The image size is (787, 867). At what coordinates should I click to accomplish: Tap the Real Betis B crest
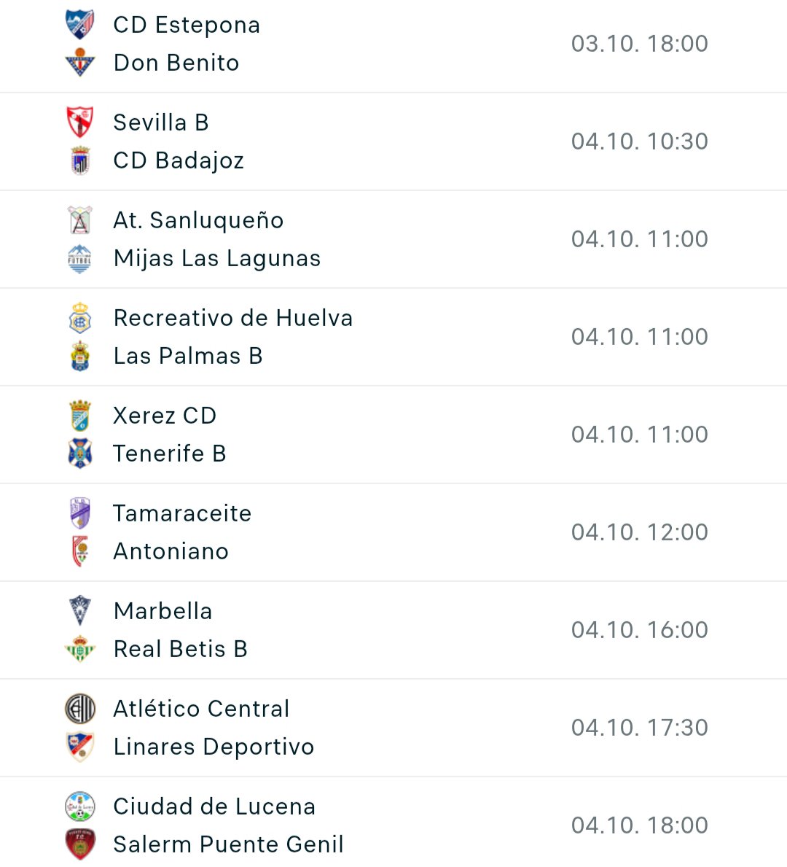tap(80, 648)
